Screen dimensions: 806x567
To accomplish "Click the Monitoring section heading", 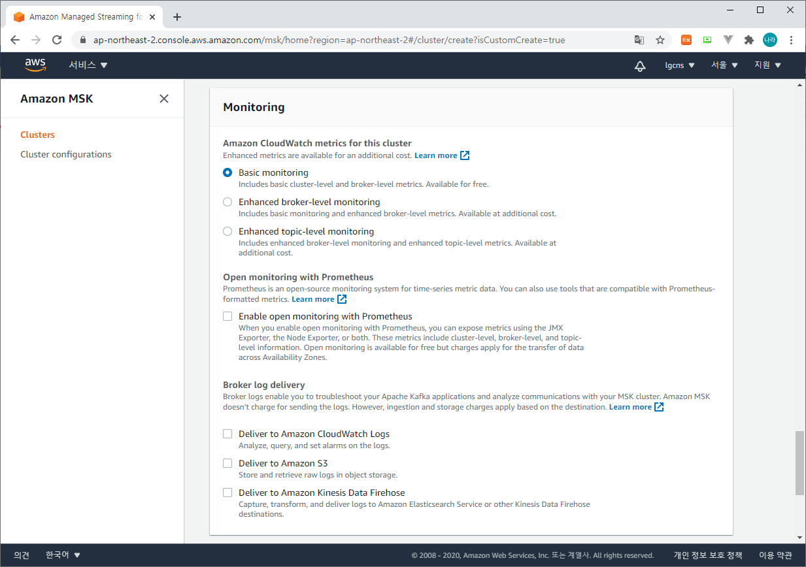I will pyautogui.click(x=254, y=107).
